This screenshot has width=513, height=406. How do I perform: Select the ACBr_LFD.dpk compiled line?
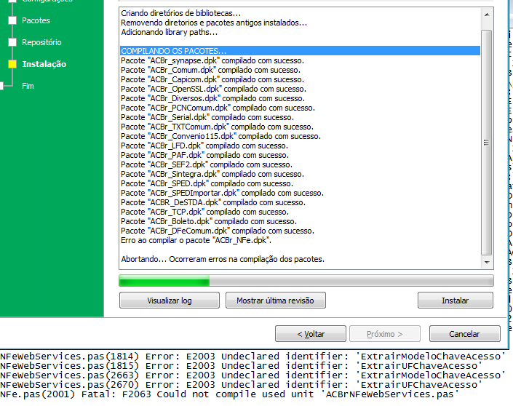(x=204, y=146)
